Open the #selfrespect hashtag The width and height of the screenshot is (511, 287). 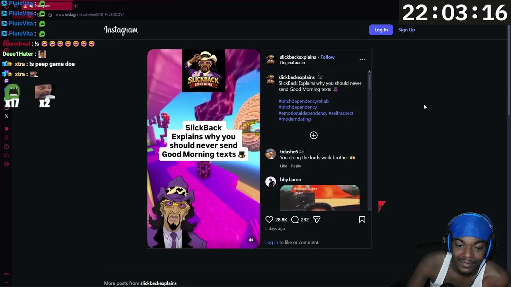click(x=341, y=113)
